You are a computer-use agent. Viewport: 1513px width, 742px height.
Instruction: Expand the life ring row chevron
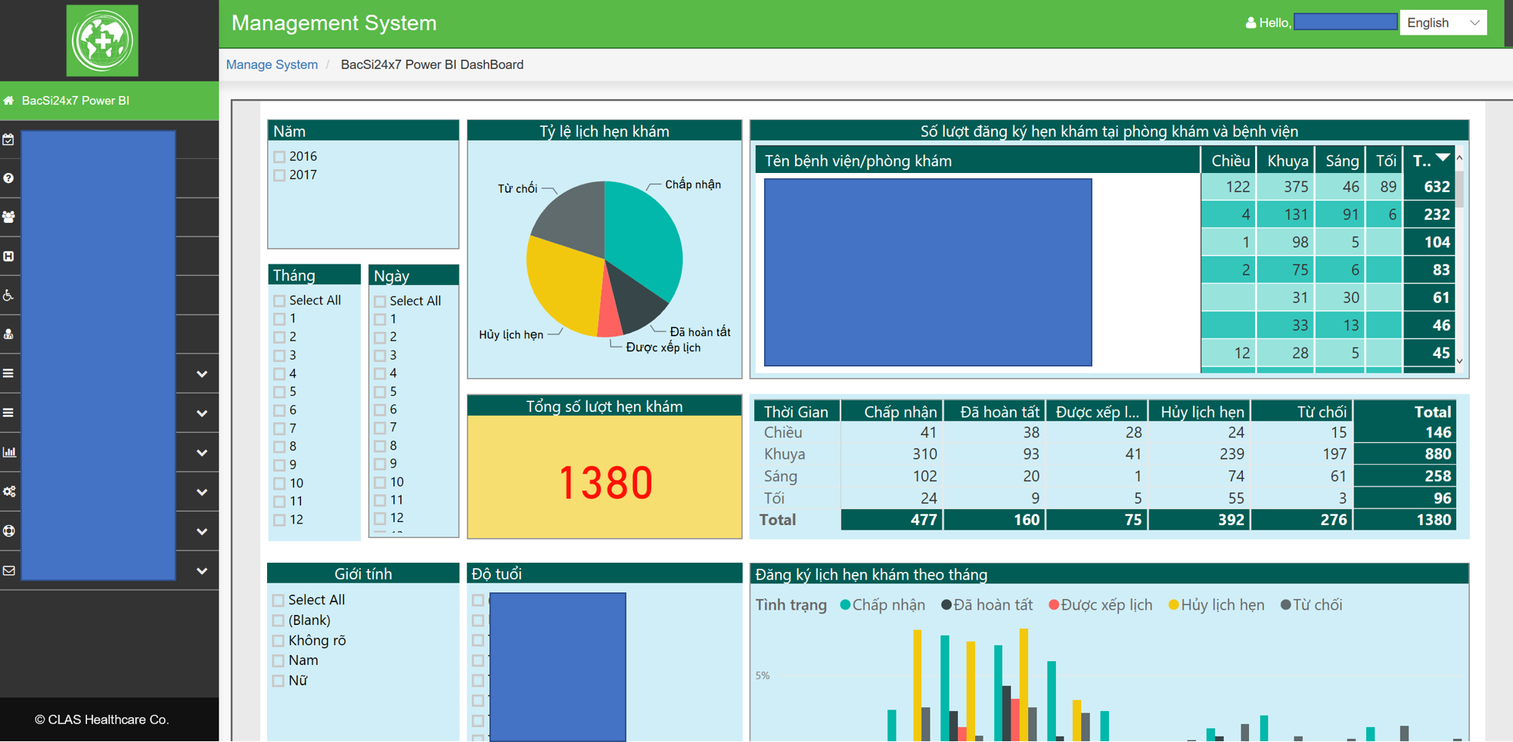coord(202,531)
